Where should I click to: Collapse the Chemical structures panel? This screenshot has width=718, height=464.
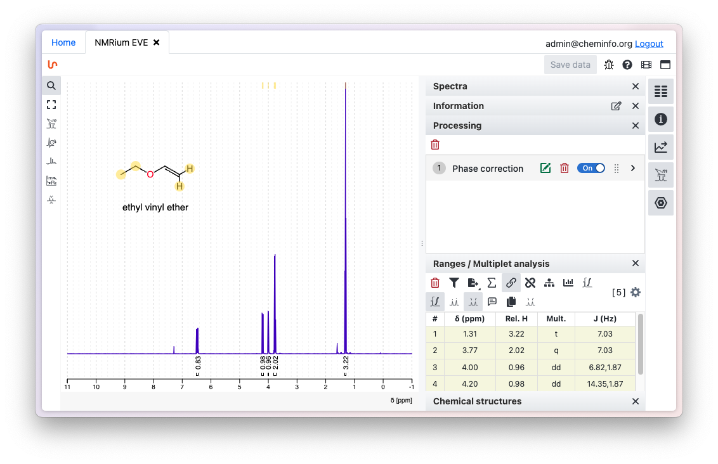pyautogui.click(x=635, y=401)
